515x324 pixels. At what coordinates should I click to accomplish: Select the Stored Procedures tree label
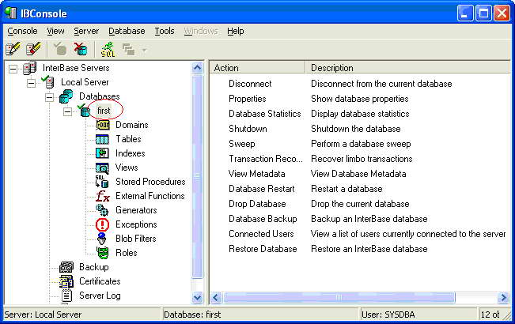[x=150, y=182]
